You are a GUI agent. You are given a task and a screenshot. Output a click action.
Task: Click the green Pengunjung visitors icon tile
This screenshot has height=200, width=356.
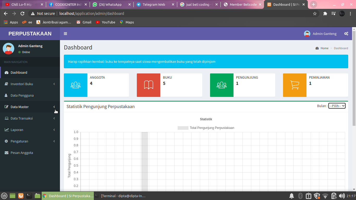click(222, 85)
